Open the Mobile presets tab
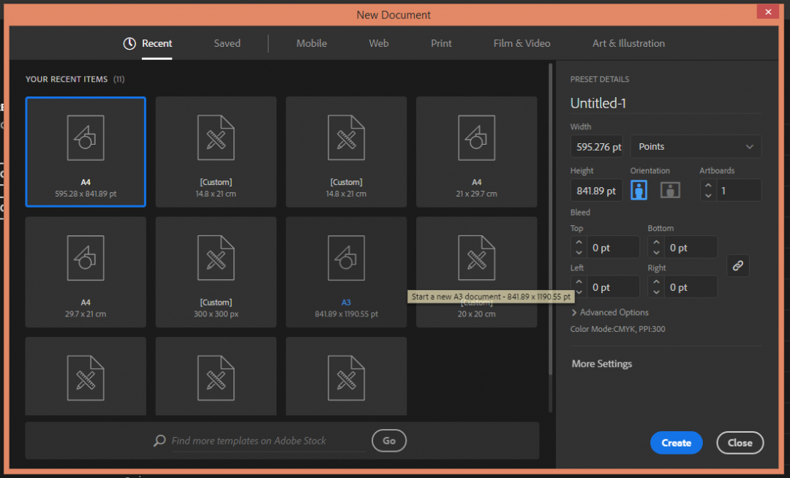Image resolution: width=790 pixels, height=478 pixels. pyautogui.click(x=312, y=43)
